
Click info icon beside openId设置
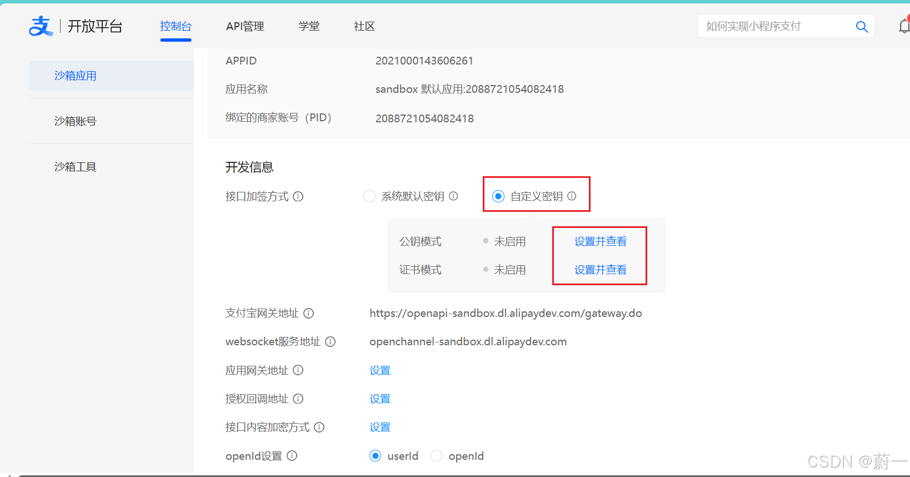click(292, 456)
